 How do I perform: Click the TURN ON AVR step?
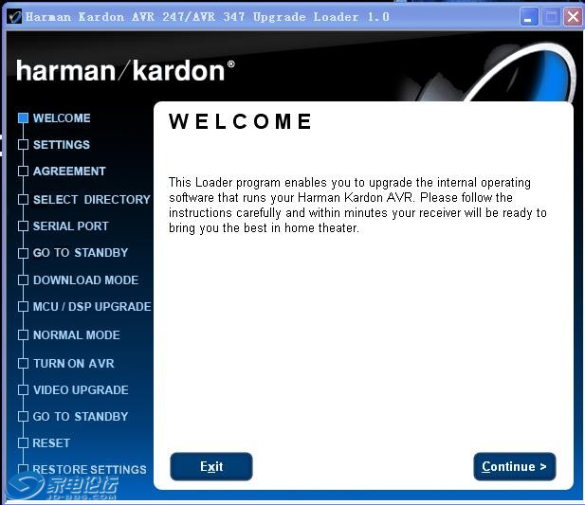(74, 363)
